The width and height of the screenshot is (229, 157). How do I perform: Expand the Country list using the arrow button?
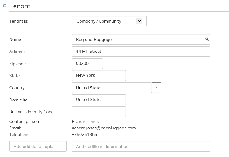[156, 88]
